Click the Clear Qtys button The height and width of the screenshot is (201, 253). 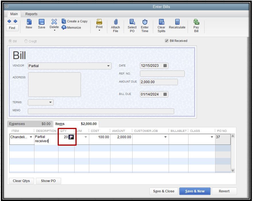[x=21, y=181]
